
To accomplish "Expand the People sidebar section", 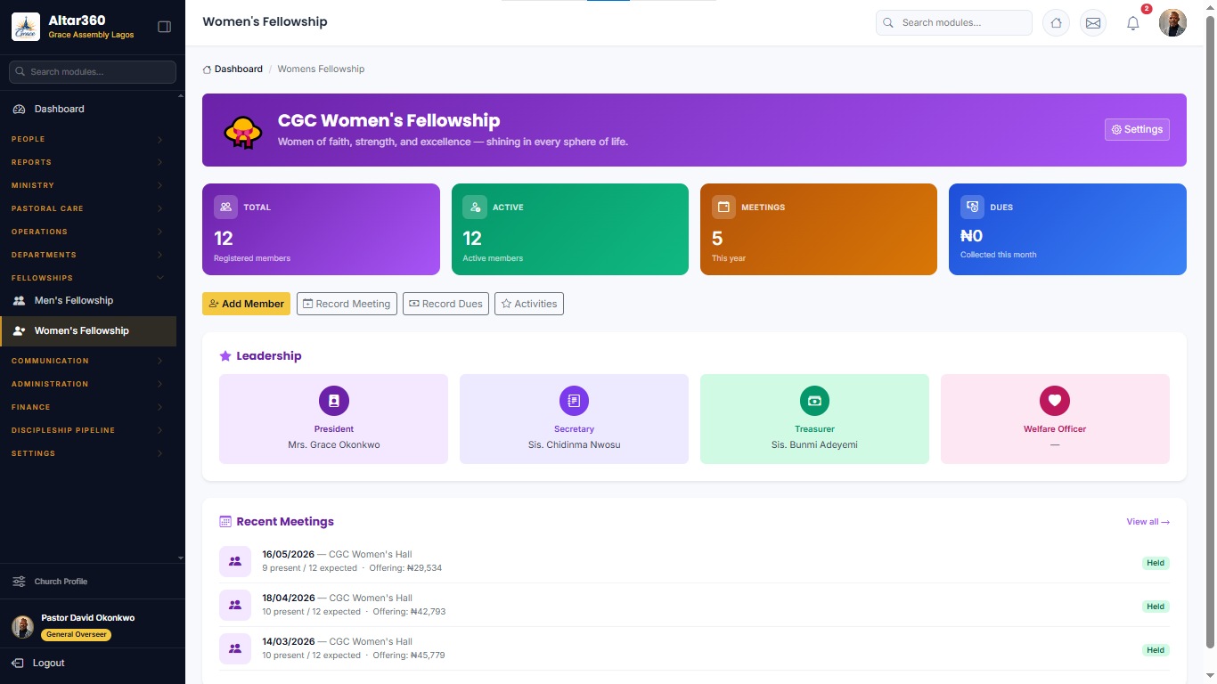I will (x=88, y=139).
